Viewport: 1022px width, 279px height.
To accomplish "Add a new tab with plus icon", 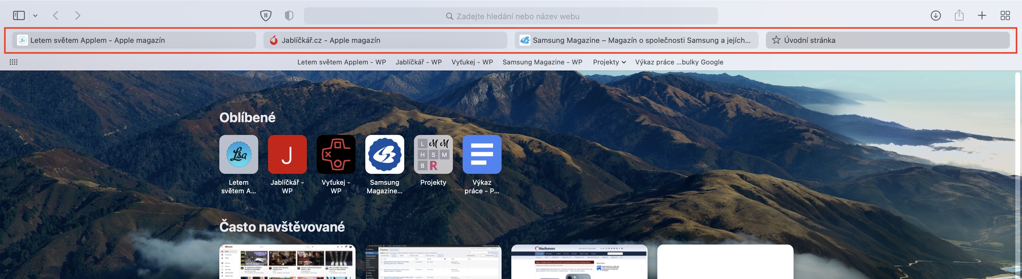I will pyautogui.click(x=982, y=15).
